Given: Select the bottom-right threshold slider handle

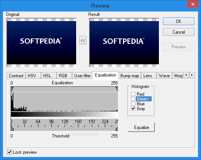Looking at the screenshot, I should 117,129.
